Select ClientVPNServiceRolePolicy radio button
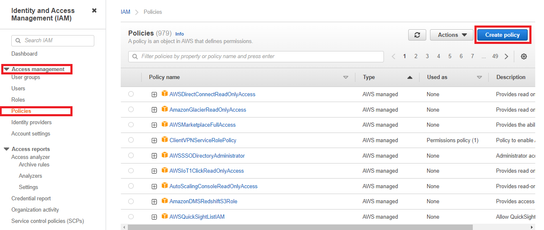The image size is (544, 230). click(131, 140)
